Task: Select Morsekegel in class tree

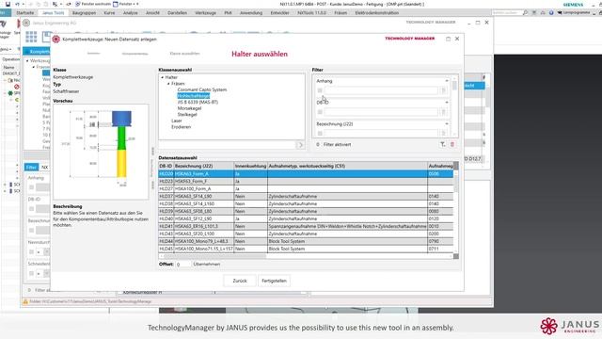Action: pyautogui.click(x=189, y=108)
